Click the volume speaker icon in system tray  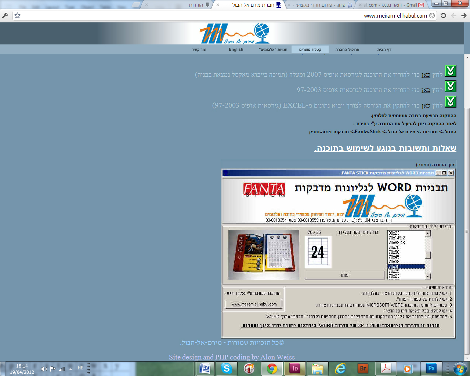click(44, 369)
